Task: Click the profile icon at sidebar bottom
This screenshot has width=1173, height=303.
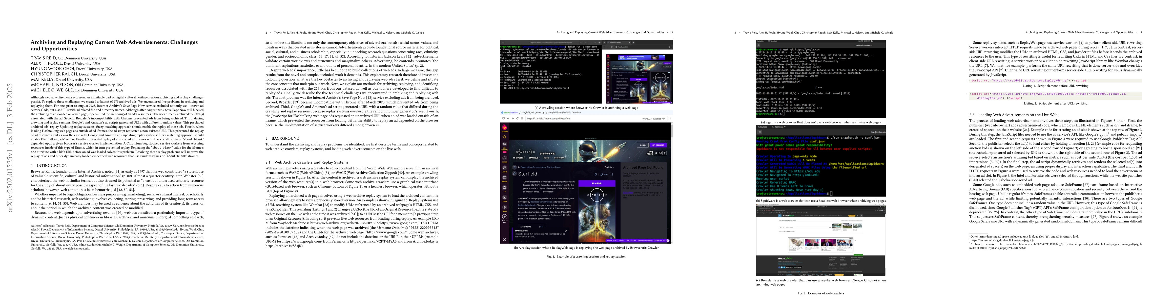Action: pyautogui.click(x=505, y=240)
